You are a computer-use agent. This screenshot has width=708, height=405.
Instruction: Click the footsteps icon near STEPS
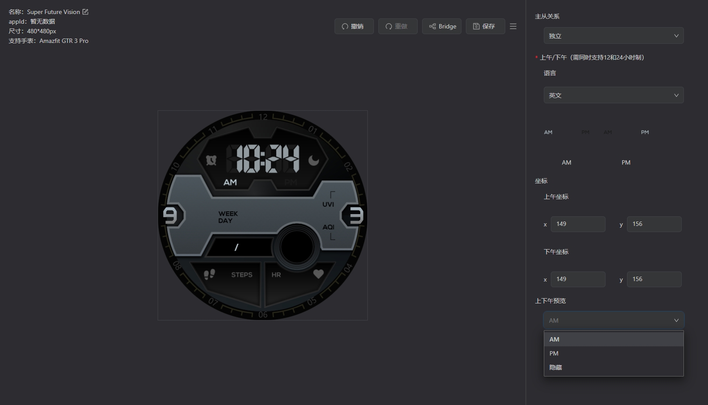tap(209, 275)
